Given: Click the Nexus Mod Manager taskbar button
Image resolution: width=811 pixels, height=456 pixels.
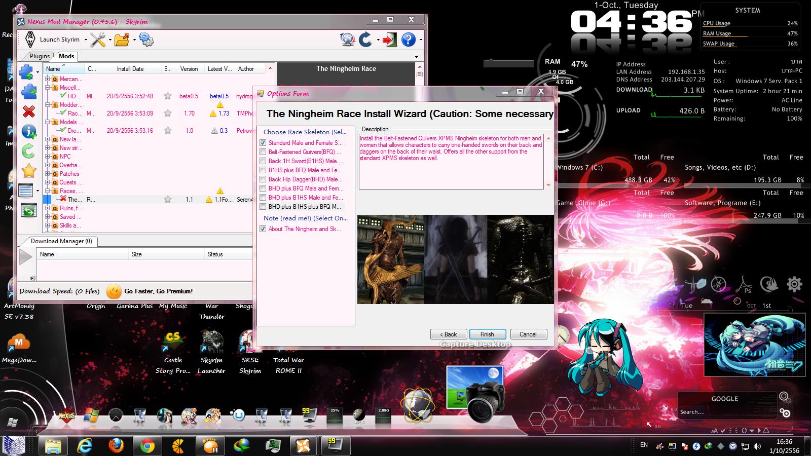Looking at the screenshot, I should click(x=303, y=445).
